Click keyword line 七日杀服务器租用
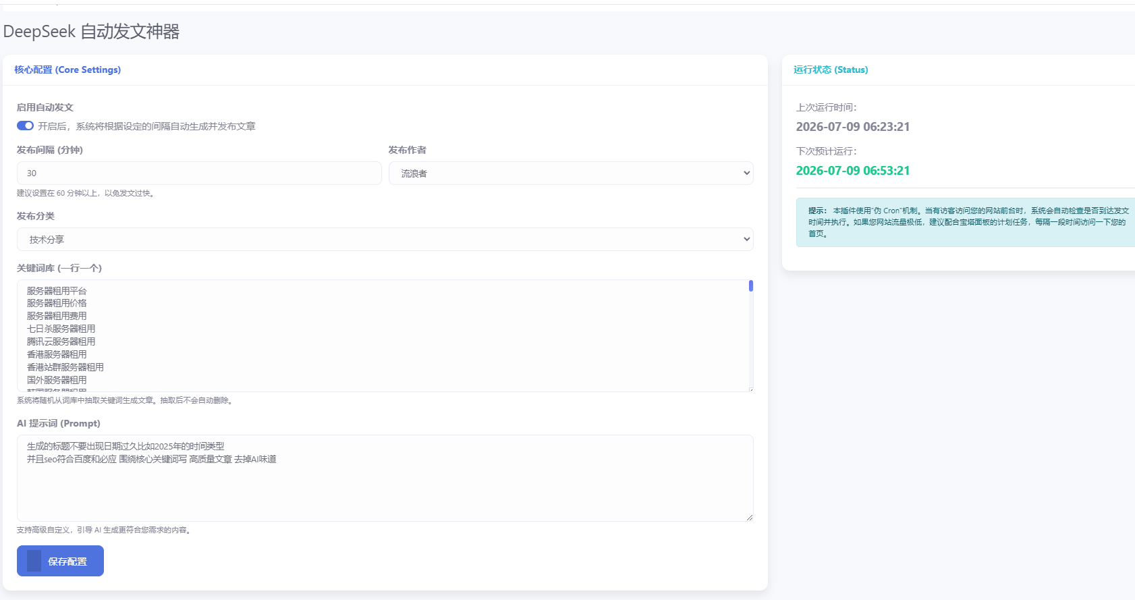 tap(61, 329)
